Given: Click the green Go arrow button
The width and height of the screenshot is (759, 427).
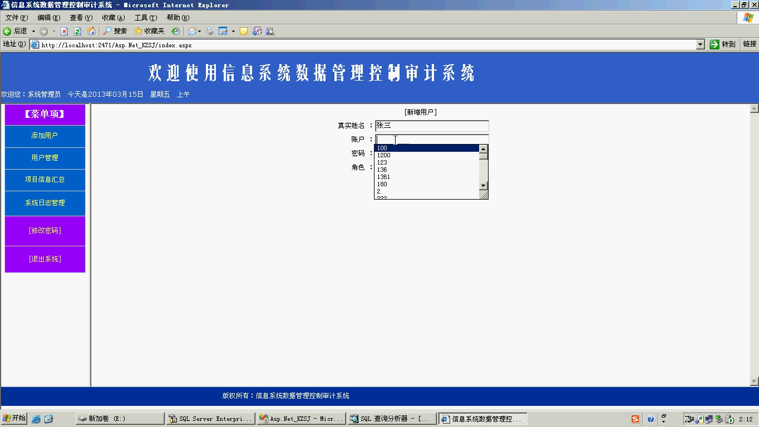Looking at the screenshot, I should (714, 44).
